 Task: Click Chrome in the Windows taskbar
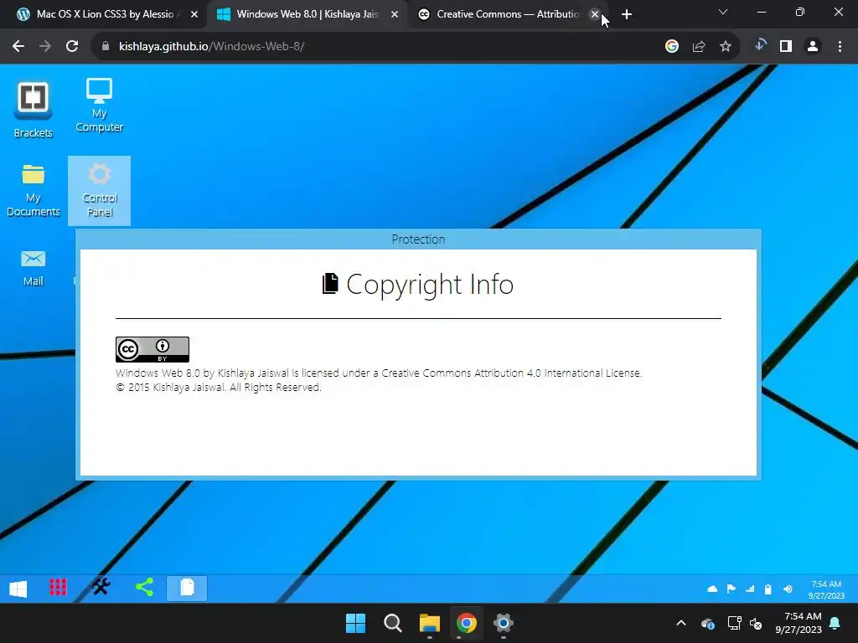tap(467, 623)
